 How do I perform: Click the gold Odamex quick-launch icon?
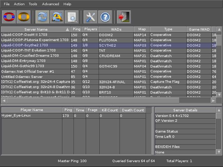pyautogui.click(x=24, y=17)
